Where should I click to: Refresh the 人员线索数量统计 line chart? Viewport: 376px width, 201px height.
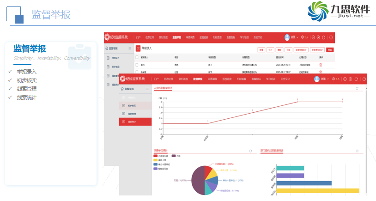357,88
